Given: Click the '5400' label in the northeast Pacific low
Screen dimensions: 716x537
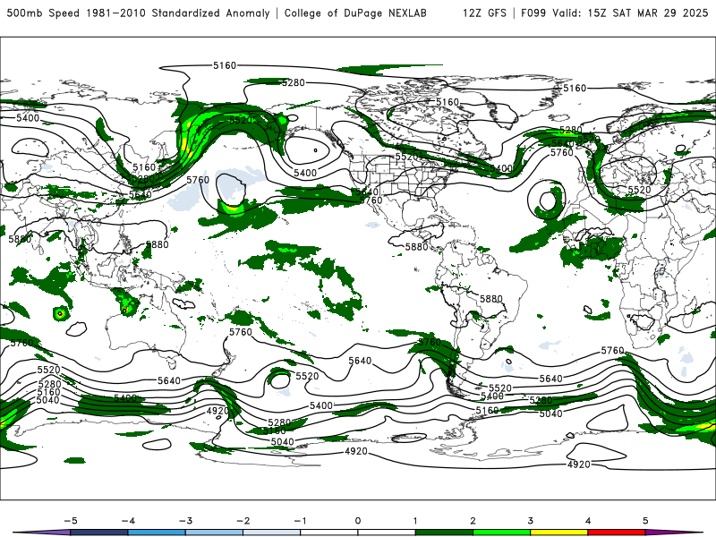Looking at the screenshot, I should [305, 173].
